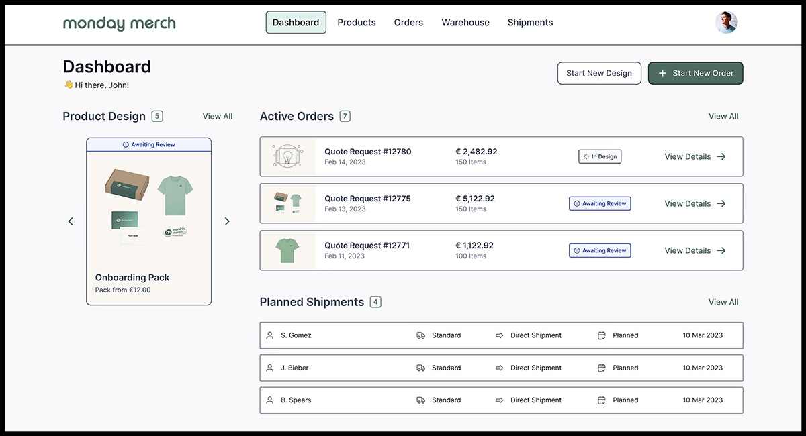Open View Details for Quote Request #12771

coord(695,250)
